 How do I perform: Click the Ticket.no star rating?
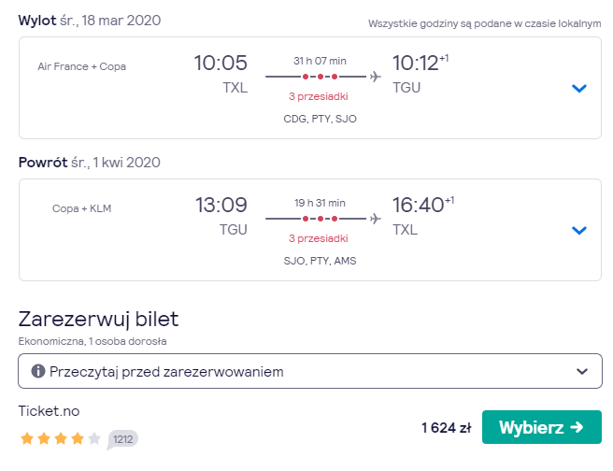point(61,438)
